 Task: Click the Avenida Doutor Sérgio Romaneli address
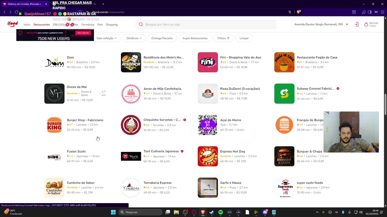click(318, 24)
